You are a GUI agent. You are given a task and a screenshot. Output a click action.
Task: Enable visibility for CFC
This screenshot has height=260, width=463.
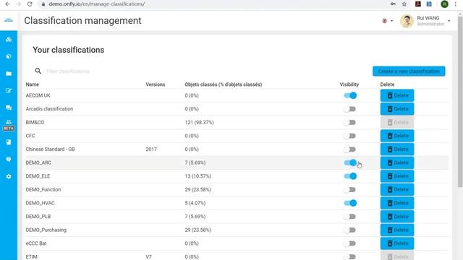350,136
